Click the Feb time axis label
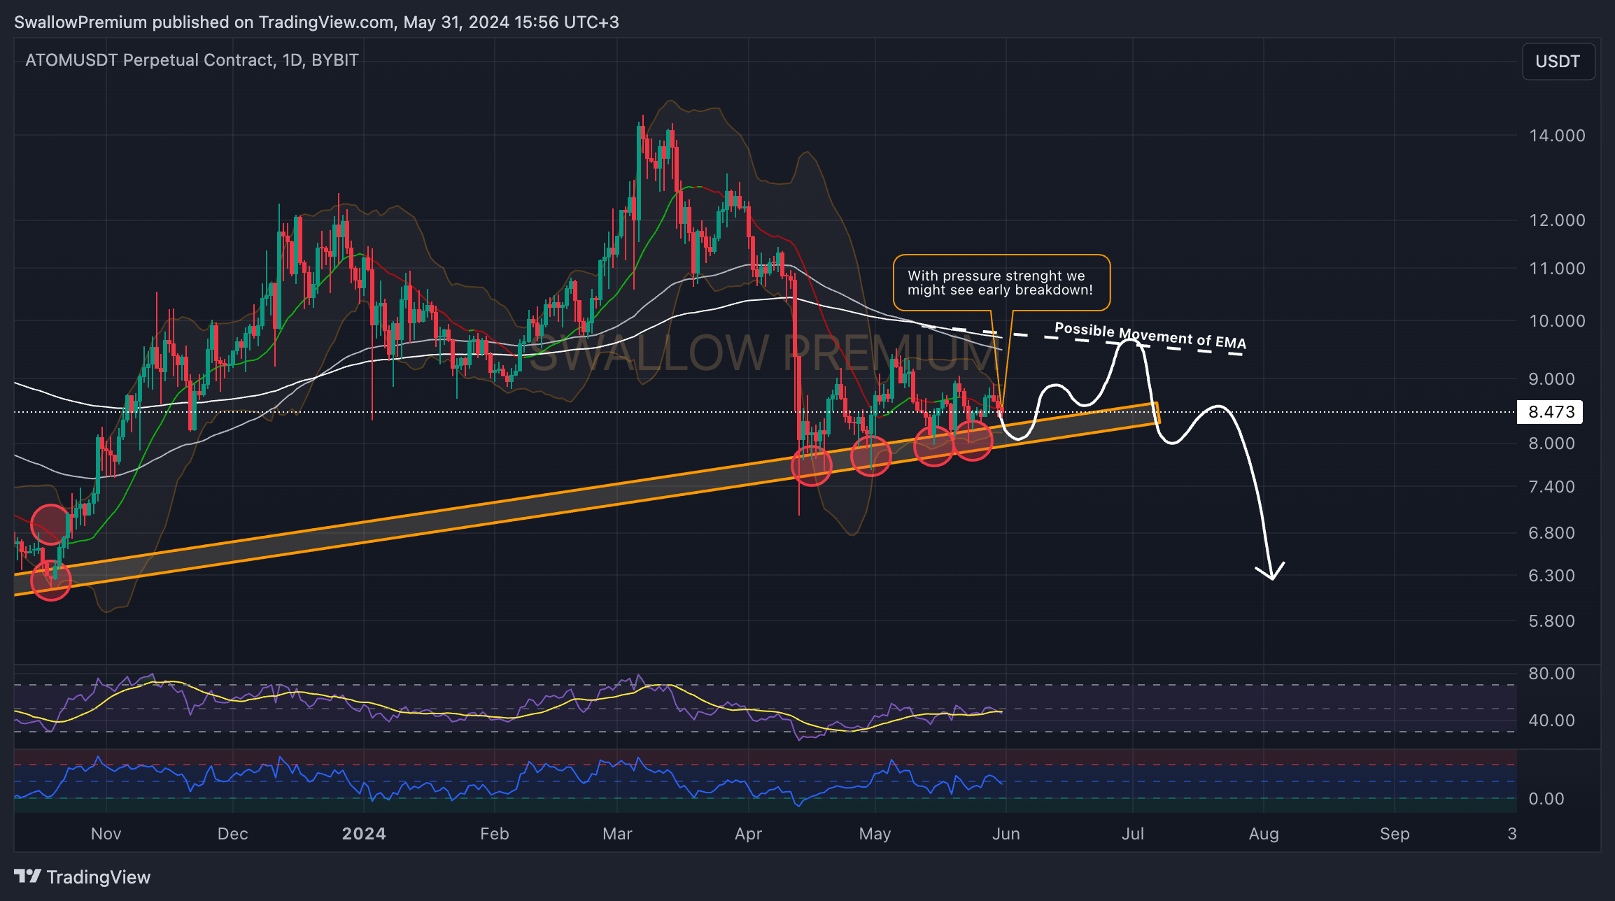 click(495, 834)
